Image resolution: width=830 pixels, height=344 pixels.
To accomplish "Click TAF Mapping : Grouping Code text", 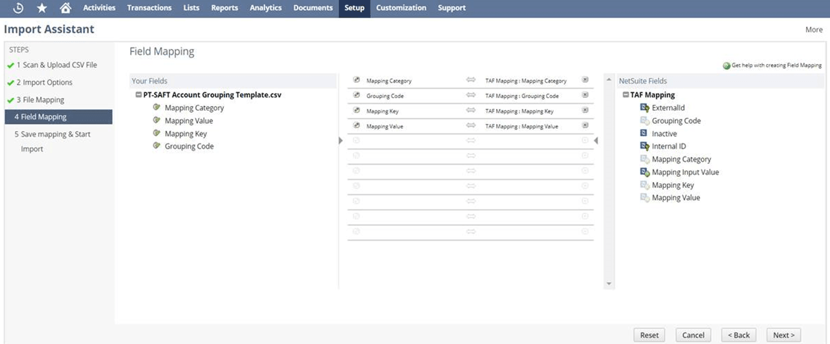I will 522,96.
